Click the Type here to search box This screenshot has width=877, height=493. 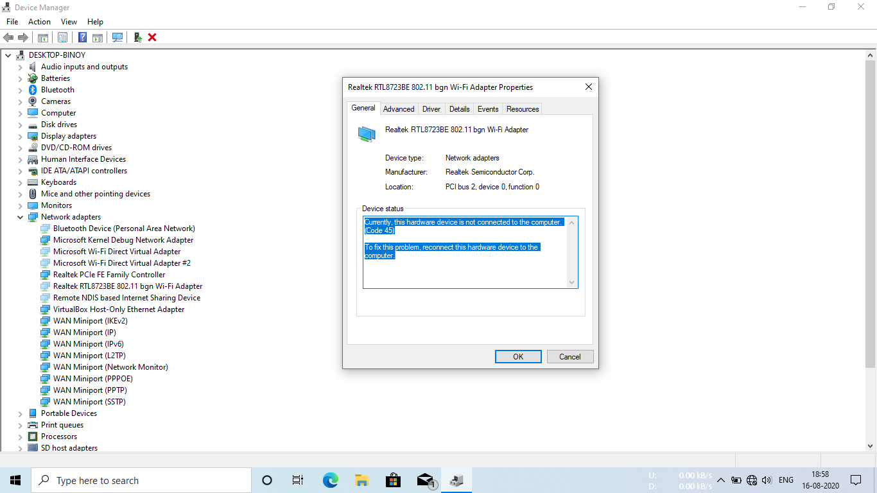(x=141, y=480)
